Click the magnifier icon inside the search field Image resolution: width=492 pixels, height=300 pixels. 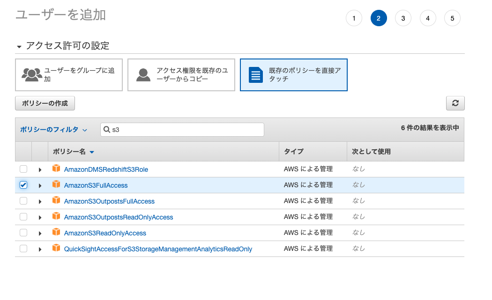tap(107, 129)
